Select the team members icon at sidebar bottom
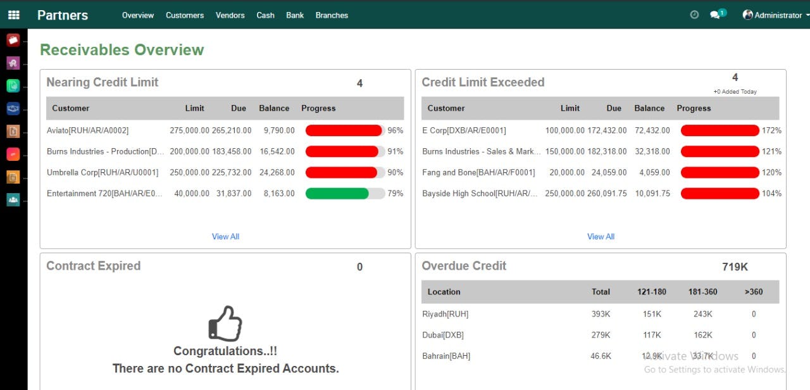 [x=13, y=199]
